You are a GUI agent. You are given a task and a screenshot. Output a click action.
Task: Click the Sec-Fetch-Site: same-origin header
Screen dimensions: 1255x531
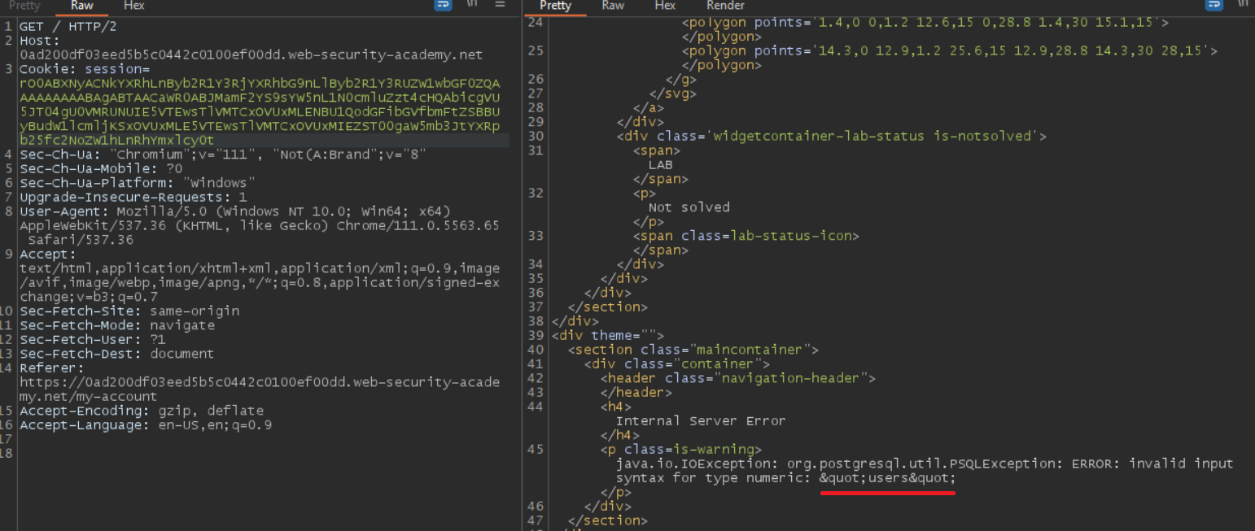(x=129, y=311)
